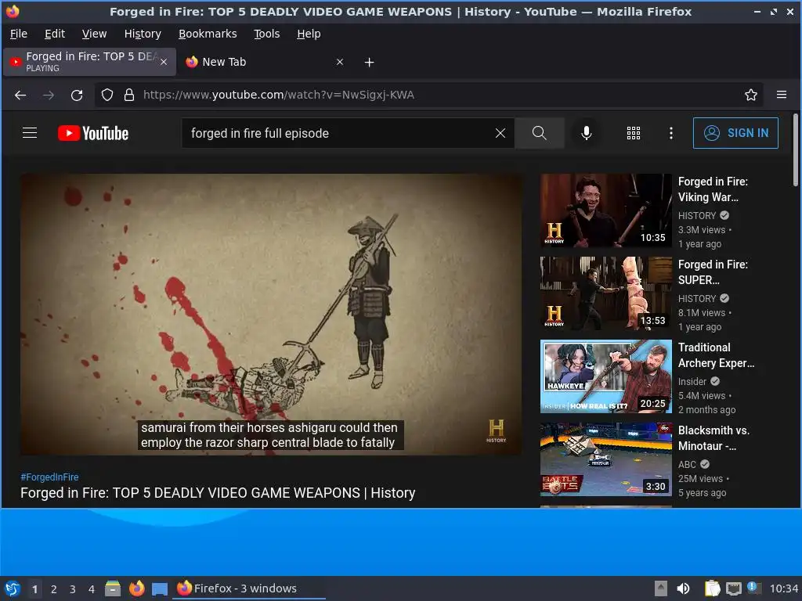Image resolution: width=802 pixels, height=601 pixels.
Task: Click the removable media tray icon
Action: pos(661,588)
